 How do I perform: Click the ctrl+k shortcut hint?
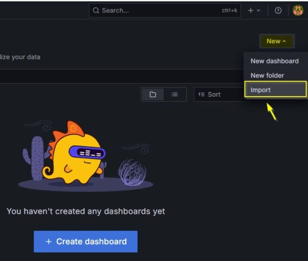229,10
